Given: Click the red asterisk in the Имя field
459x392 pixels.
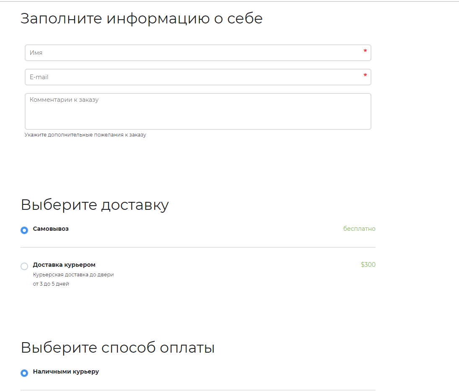Looking at the screenshot, I should point(365,52).
